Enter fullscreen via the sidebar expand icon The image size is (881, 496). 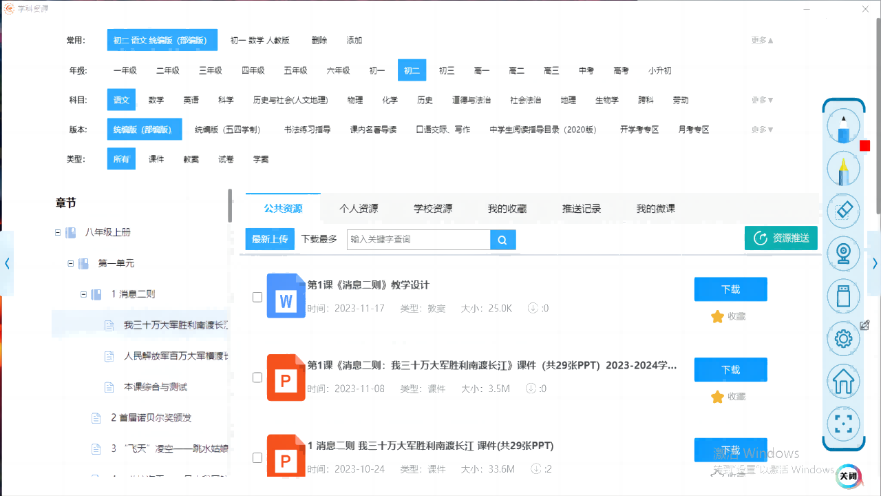pos(843,424)
